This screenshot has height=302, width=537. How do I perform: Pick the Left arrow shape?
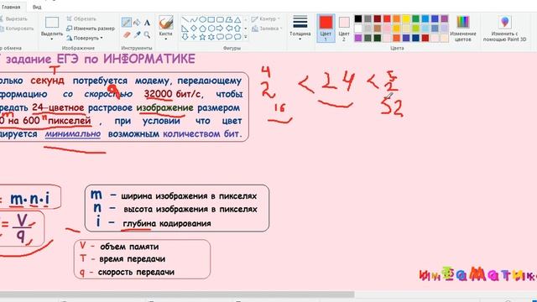pos(229,29)
